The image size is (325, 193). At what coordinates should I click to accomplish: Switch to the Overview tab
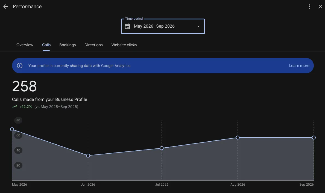click(x=25, y=45)
